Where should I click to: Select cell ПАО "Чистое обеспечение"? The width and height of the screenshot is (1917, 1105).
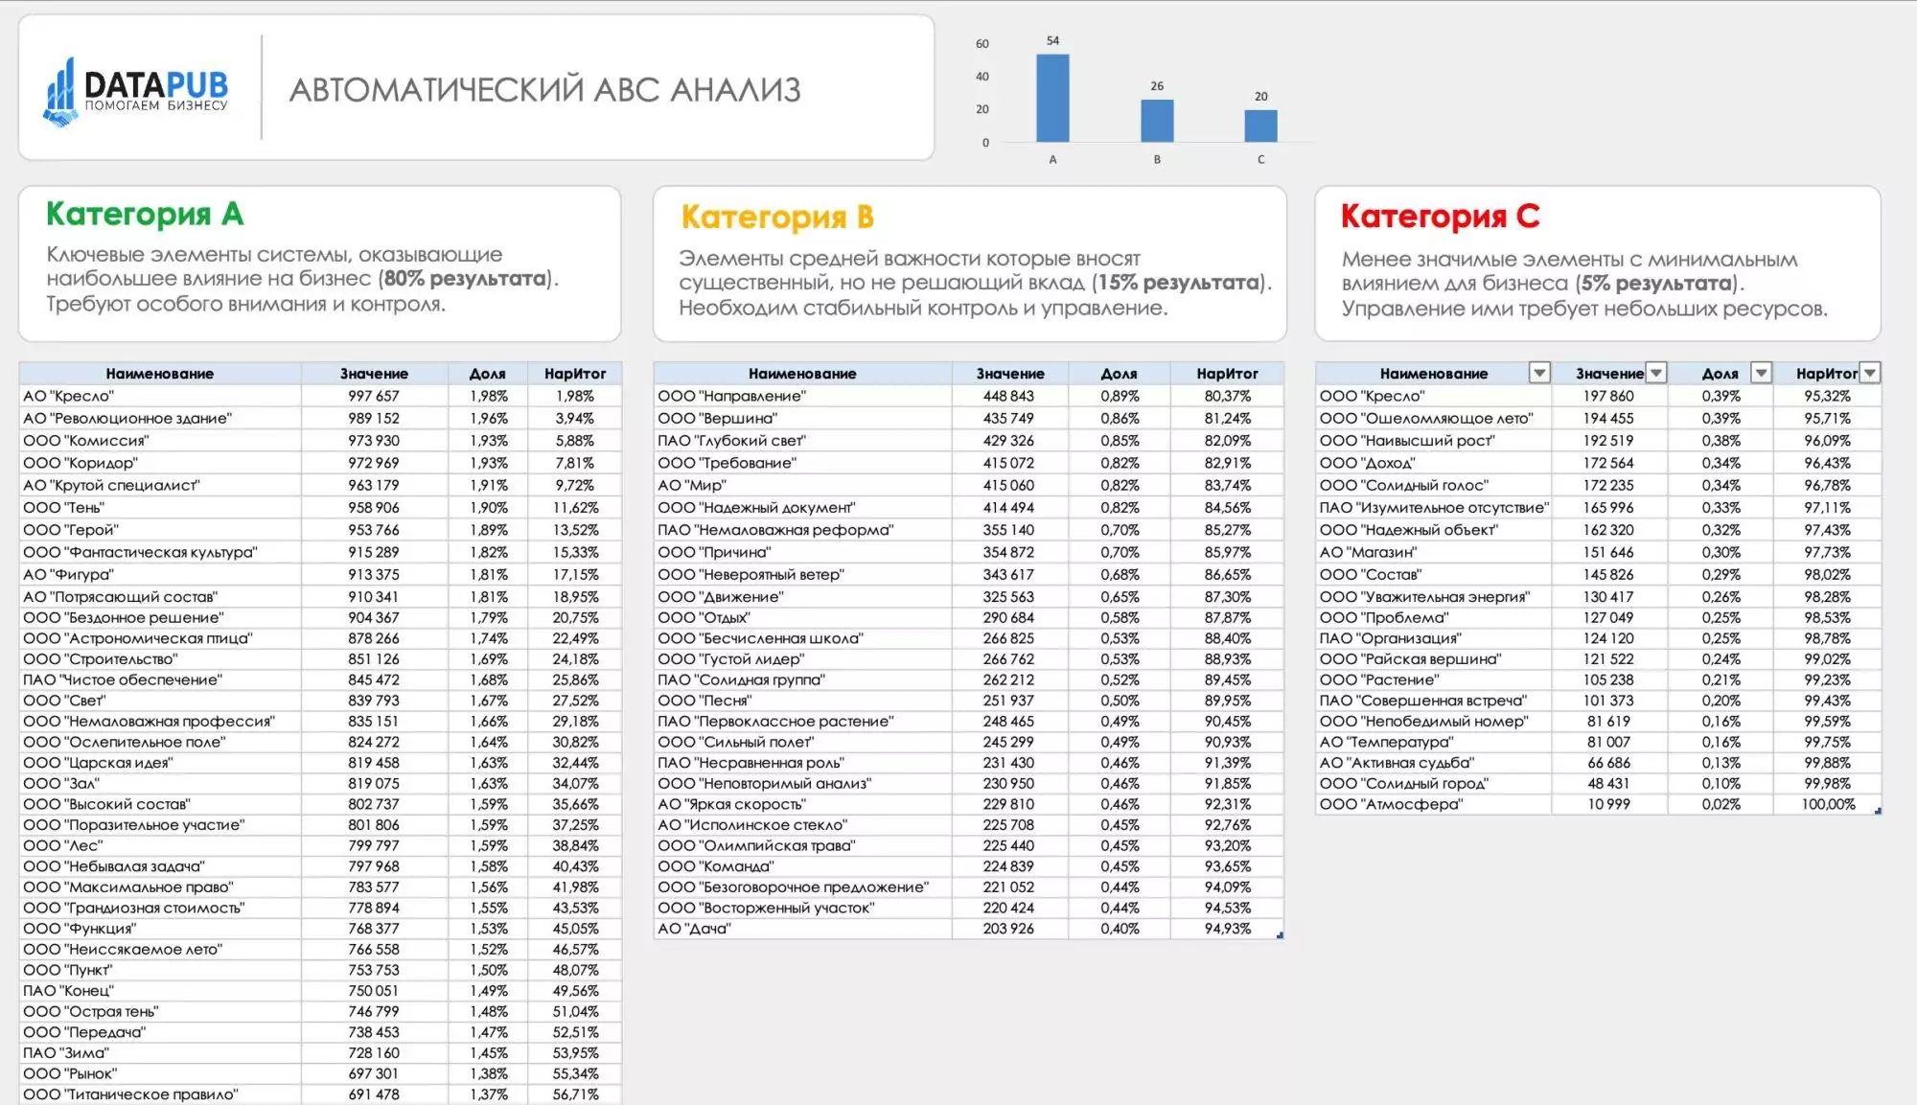click(160, 679)
